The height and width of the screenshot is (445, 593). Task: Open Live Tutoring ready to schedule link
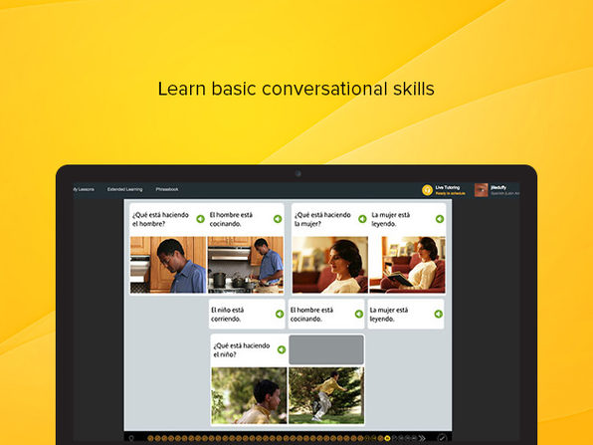[450, 193]
